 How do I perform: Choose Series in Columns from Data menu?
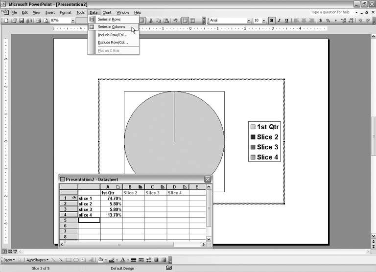111,27
